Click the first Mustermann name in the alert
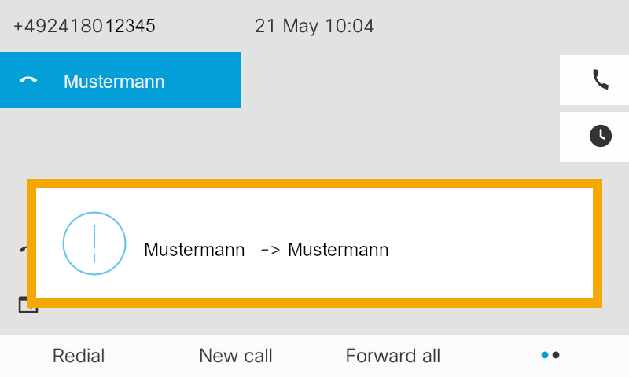 (x=194, y=251)
